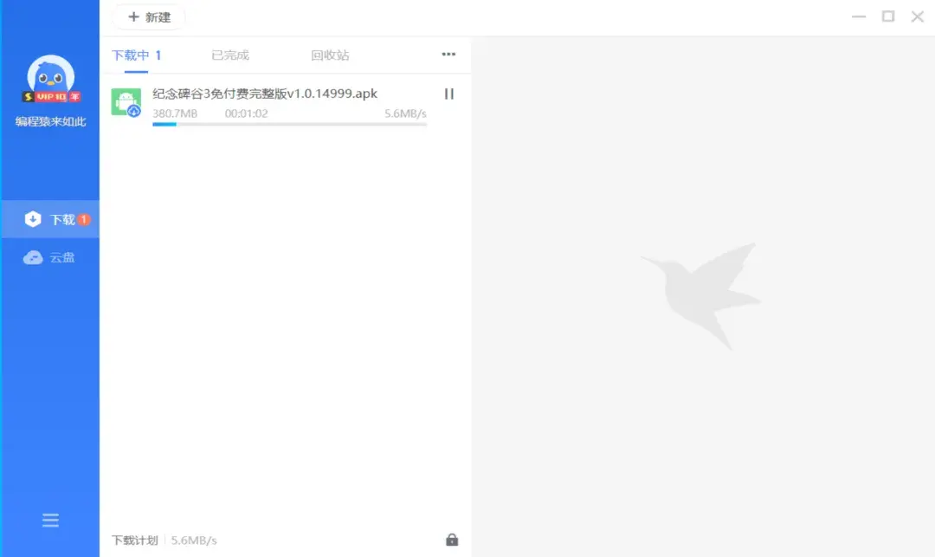Screen dimensions: 935x557
Task: Select 下载 in the sidebar
Action: (x=50, y=219)
